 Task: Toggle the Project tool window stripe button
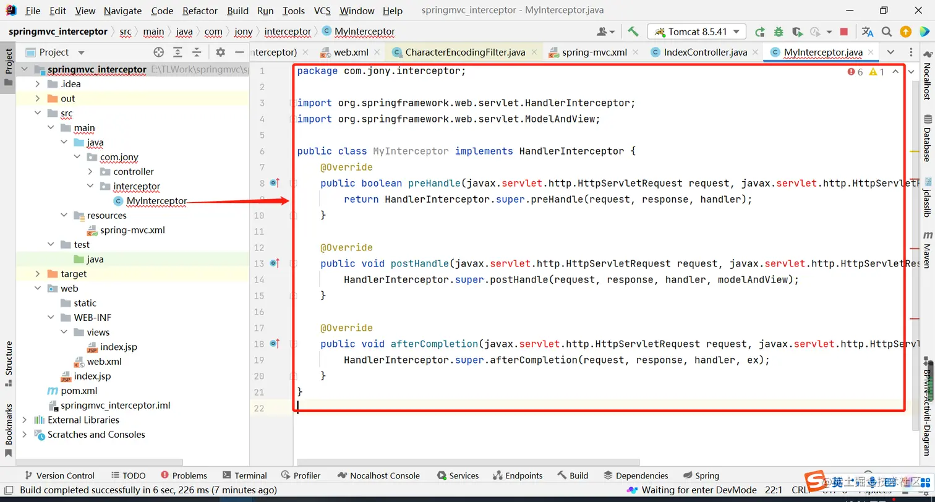pyautogui.click(x=9, y=67)
